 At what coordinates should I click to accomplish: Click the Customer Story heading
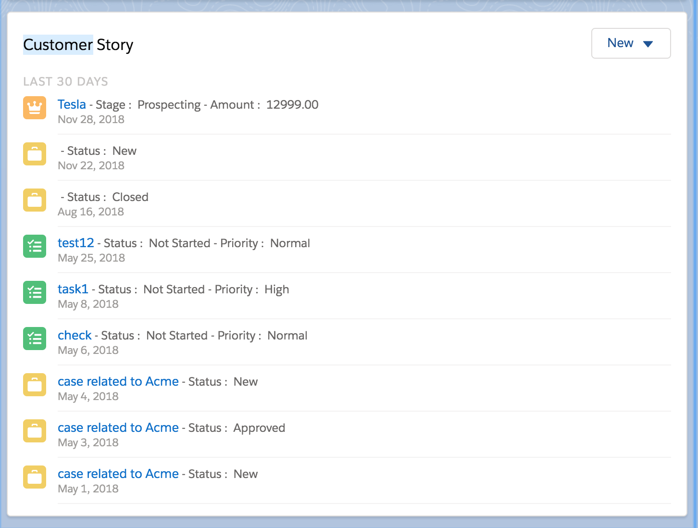pyautogui.click(x=78, y=45)
